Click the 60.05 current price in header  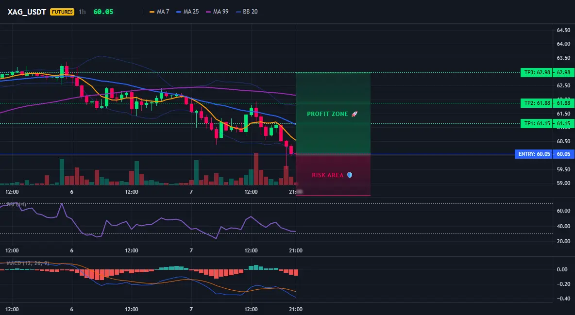(103, 12)
